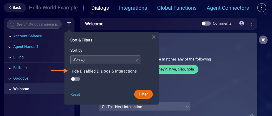Open the sort and filter icon
This screenshot has width=272, height=116.
pyautogui.click(x=69, y=24)
